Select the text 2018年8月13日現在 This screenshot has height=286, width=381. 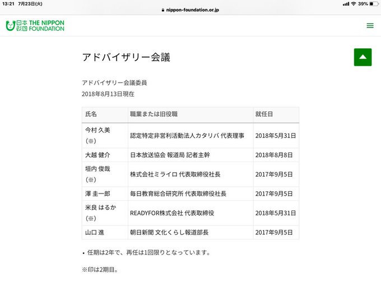tap(108, 94)
